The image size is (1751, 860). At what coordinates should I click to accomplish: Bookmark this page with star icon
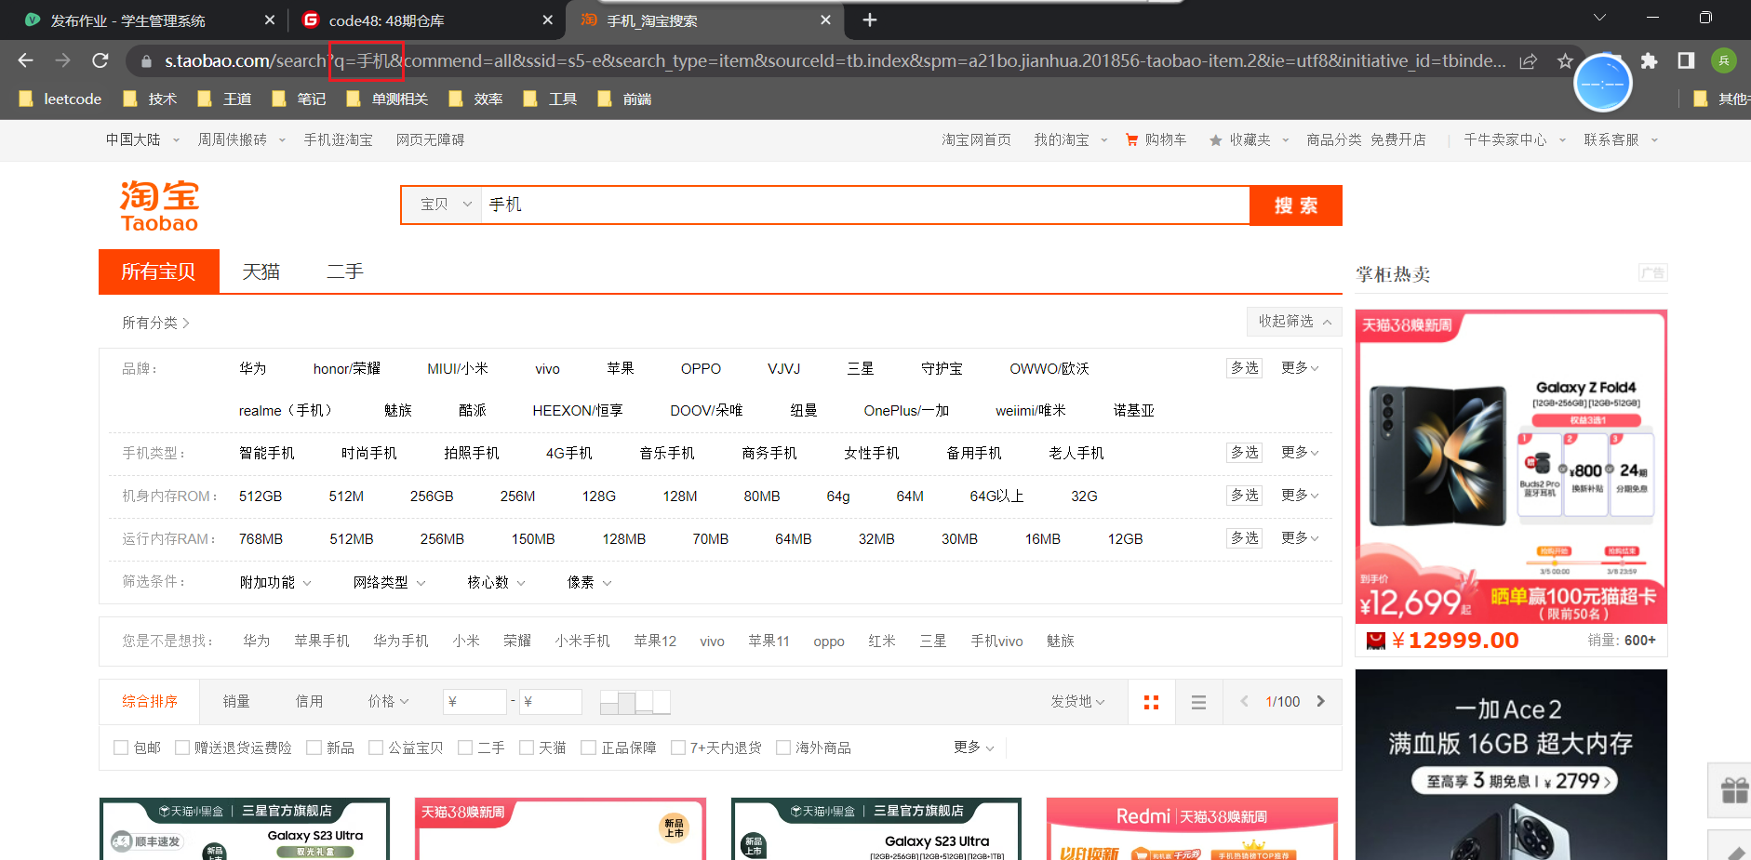point(1565,60)
